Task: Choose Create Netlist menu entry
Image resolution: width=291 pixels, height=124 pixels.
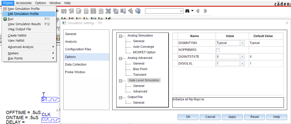Action: (29, 36)
